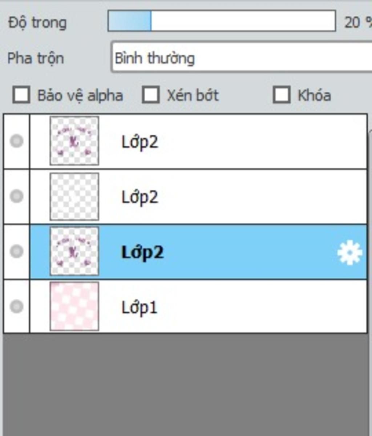Select the Lớp1 layer by name

139,307
